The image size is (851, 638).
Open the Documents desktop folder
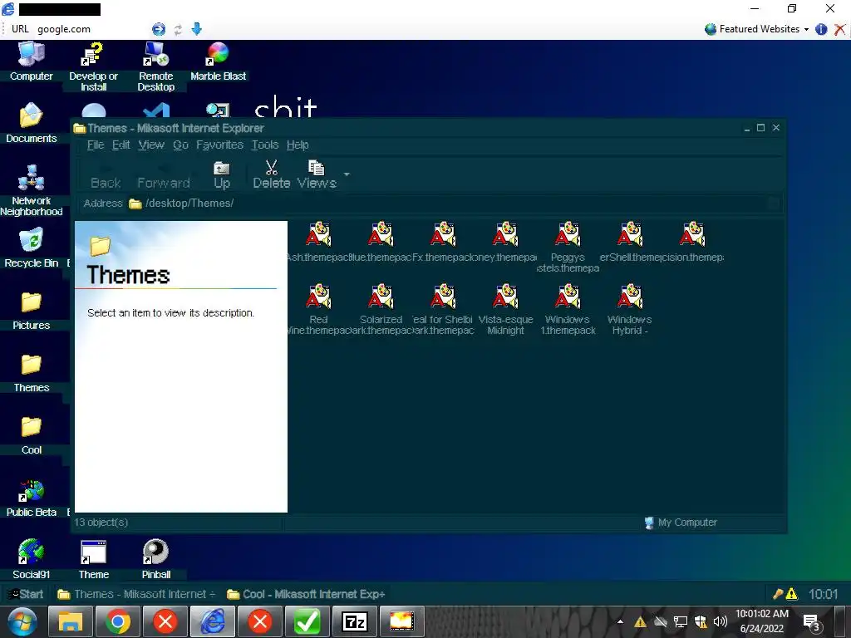click(x=31, y=123)
